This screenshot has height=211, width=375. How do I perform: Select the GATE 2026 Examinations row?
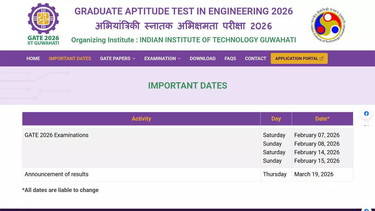coord(57,135)
